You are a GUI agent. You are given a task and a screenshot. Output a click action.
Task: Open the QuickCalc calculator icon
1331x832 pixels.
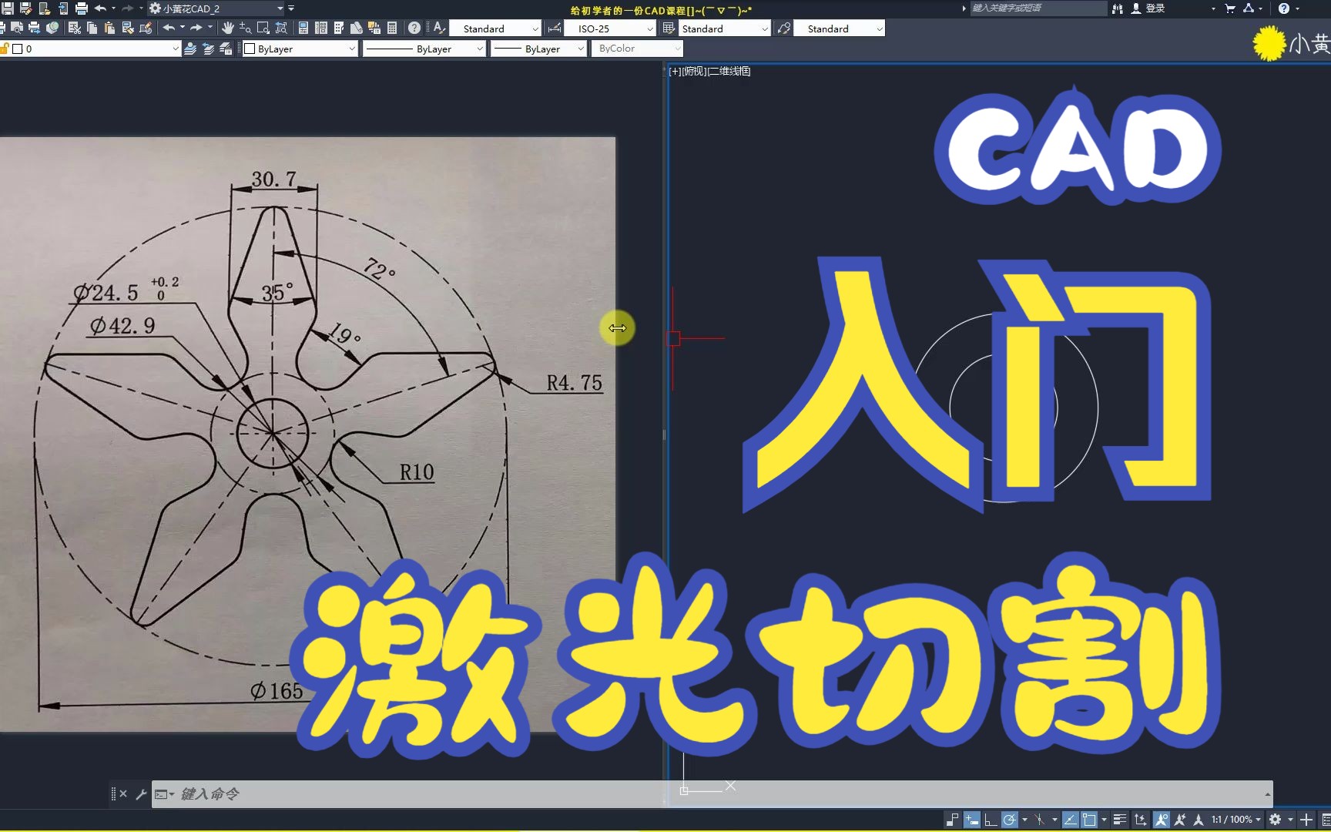(x=392, y=28)
